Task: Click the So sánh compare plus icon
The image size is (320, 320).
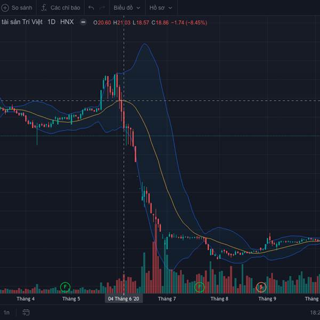Action: point(5,8)
